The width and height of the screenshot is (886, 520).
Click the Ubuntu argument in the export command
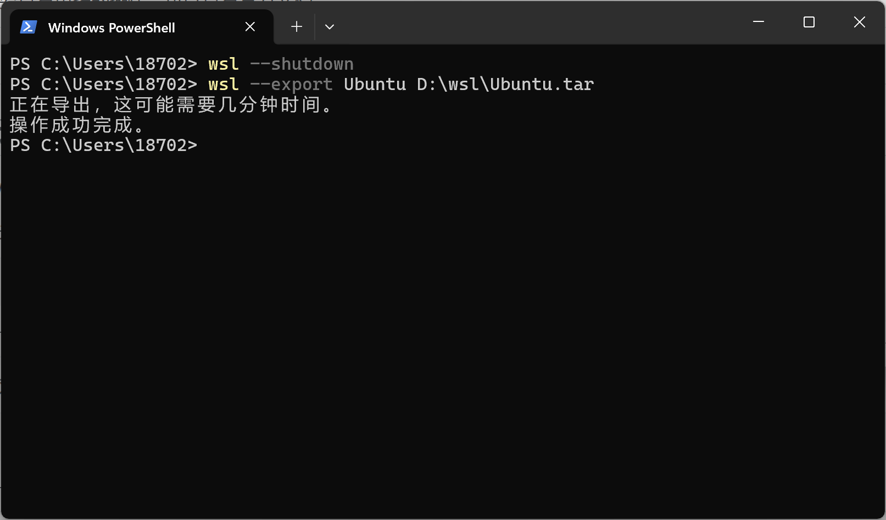pos(375,85)
